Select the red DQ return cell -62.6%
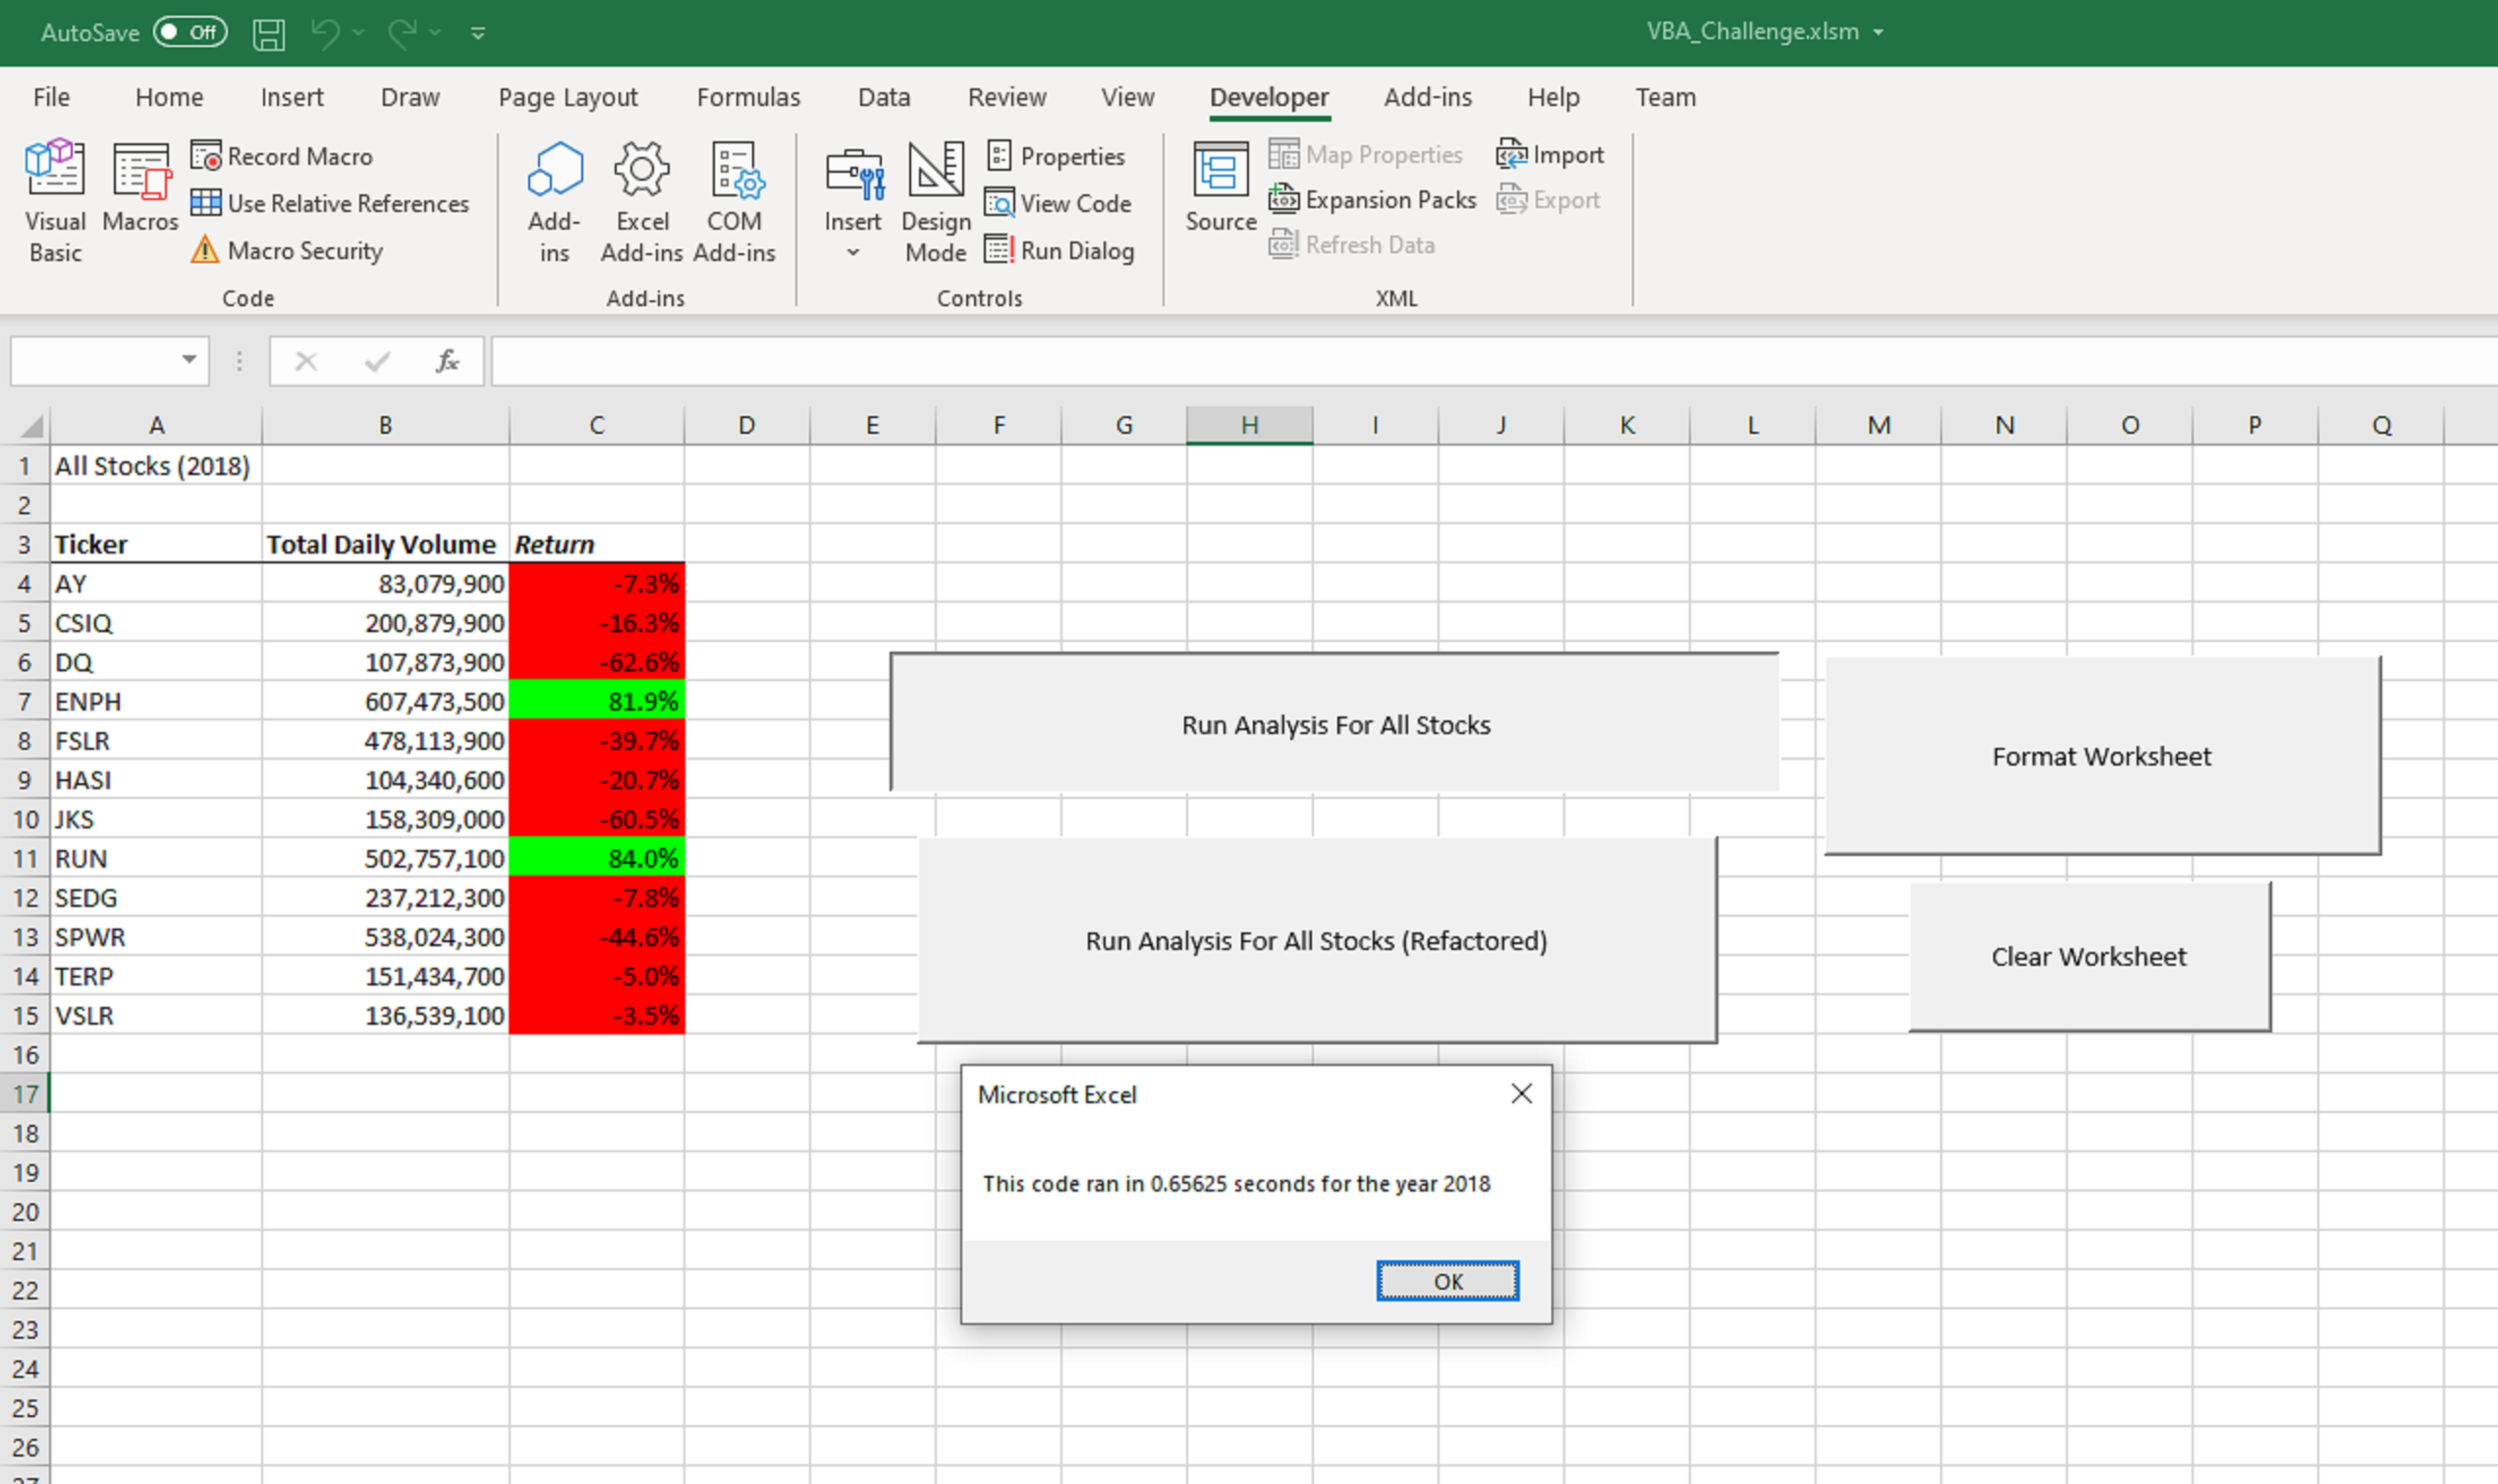Viewport: 2498px width, 1484px height. pyautogui.click(x=596, y=662)
